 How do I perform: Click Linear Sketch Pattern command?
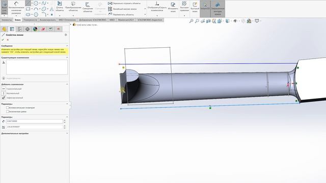tap(122, 9)
